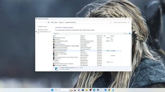
Task: Click the Programs breadcrumb in address bar
Action: (x=61, y=22)
